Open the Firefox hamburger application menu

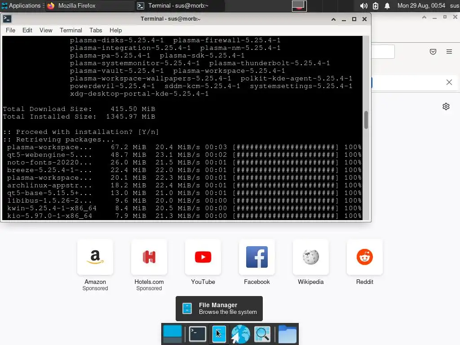click(x=449, y=52)
